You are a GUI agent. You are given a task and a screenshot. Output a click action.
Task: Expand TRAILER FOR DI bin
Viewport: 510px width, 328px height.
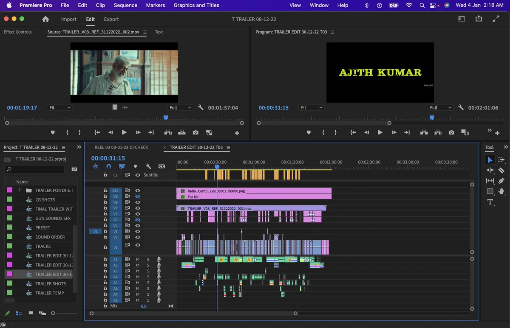[x=20, y=190]
